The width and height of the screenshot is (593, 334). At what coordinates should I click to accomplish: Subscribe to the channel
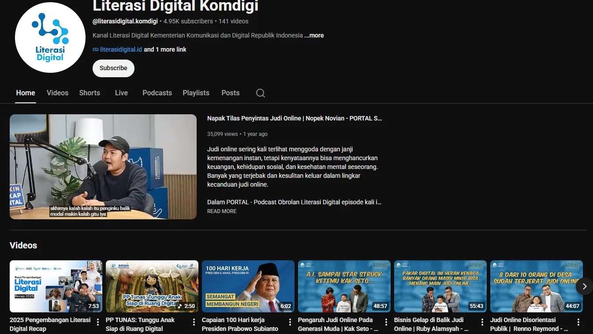click(x=113, y=68)
